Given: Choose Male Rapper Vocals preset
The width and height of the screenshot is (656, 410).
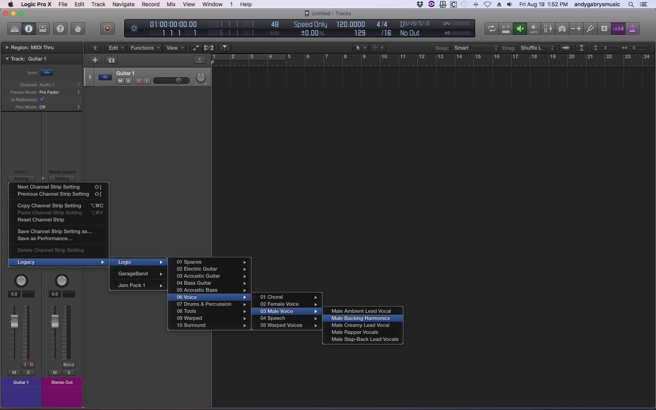Looking at the screenshot, I should 363,332.
